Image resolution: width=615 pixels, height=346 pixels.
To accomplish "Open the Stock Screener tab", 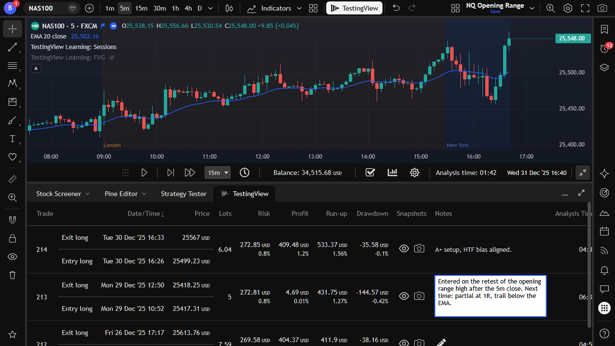I will click(x=63, y=194).
